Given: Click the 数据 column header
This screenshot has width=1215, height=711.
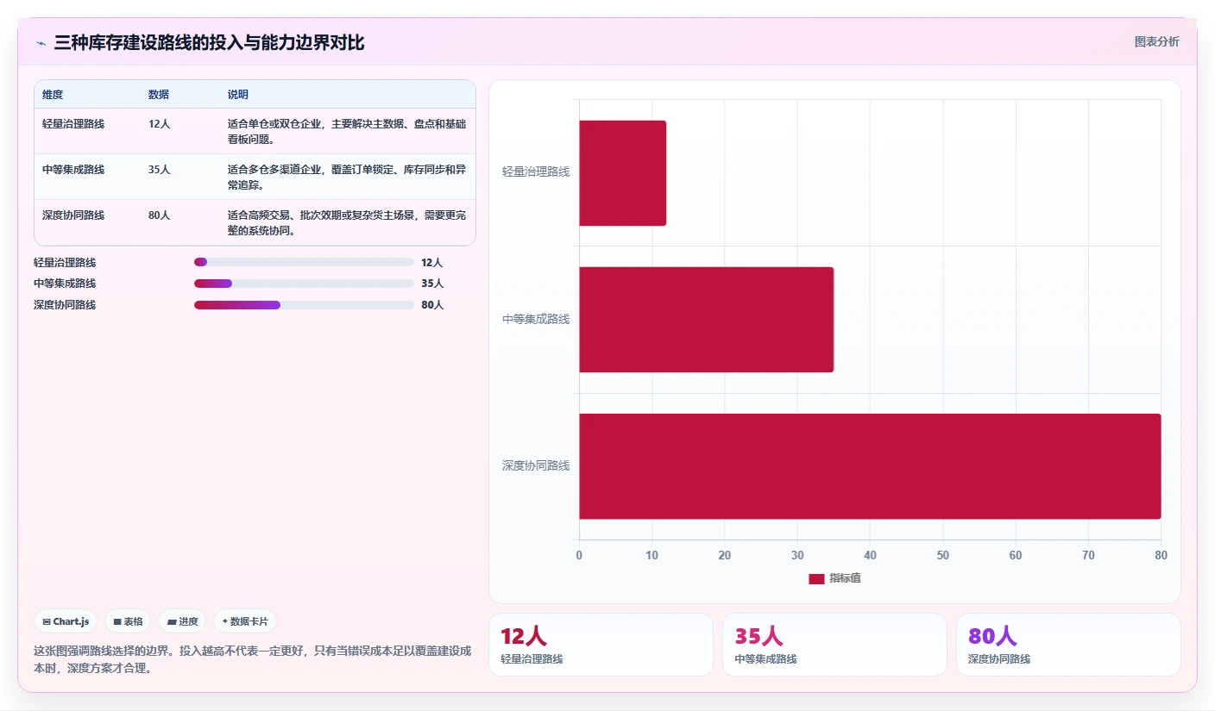Looking at the screenshot, I should 159,95.
